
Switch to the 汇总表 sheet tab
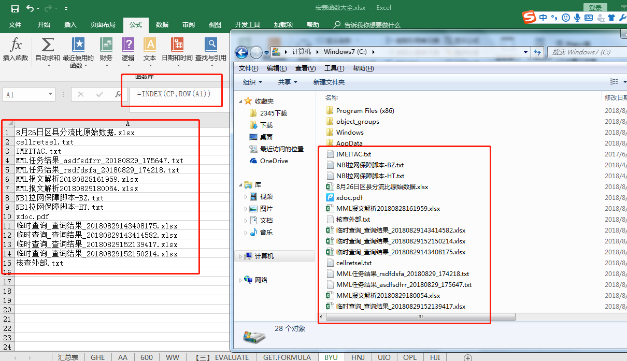68,357
